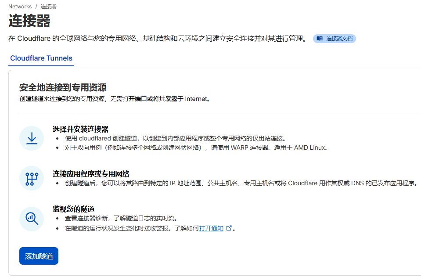Select the 连接应用程序或专用网络 section heading
The width and height of the screenshot is (421, 277).
tap(91, 174)
